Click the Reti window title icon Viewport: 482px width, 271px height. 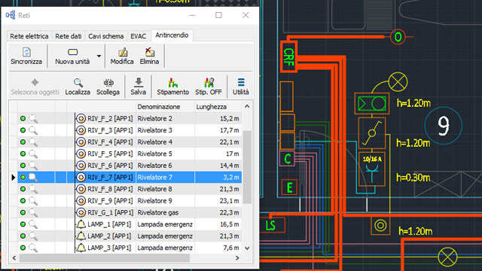click(11, 15)
